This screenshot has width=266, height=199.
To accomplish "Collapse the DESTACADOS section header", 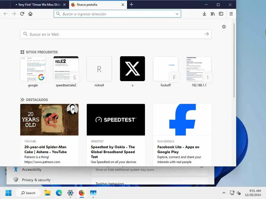I will [34, 100].
